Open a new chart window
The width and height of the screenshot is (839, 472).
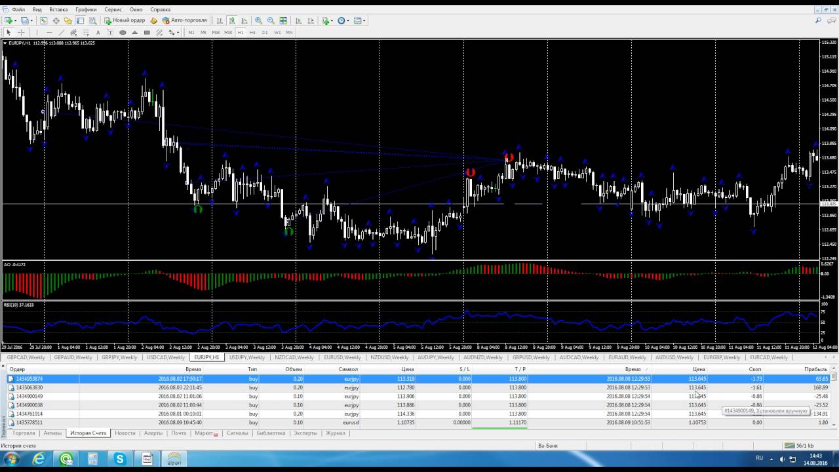point(9,20)
